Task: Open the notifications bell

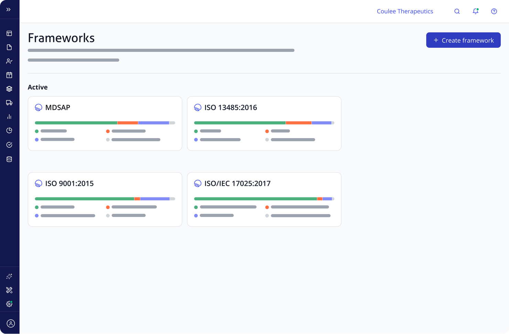Action: [x=476, y=11]
